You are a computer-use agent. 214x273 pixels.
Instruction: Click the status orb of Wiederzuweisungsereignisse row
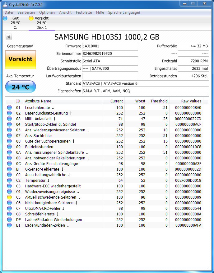coord(9,191)
